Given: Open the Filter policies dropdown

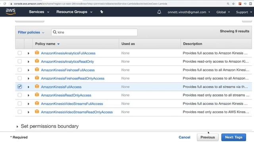Looking at the screenshot, I should click(31, 32).
